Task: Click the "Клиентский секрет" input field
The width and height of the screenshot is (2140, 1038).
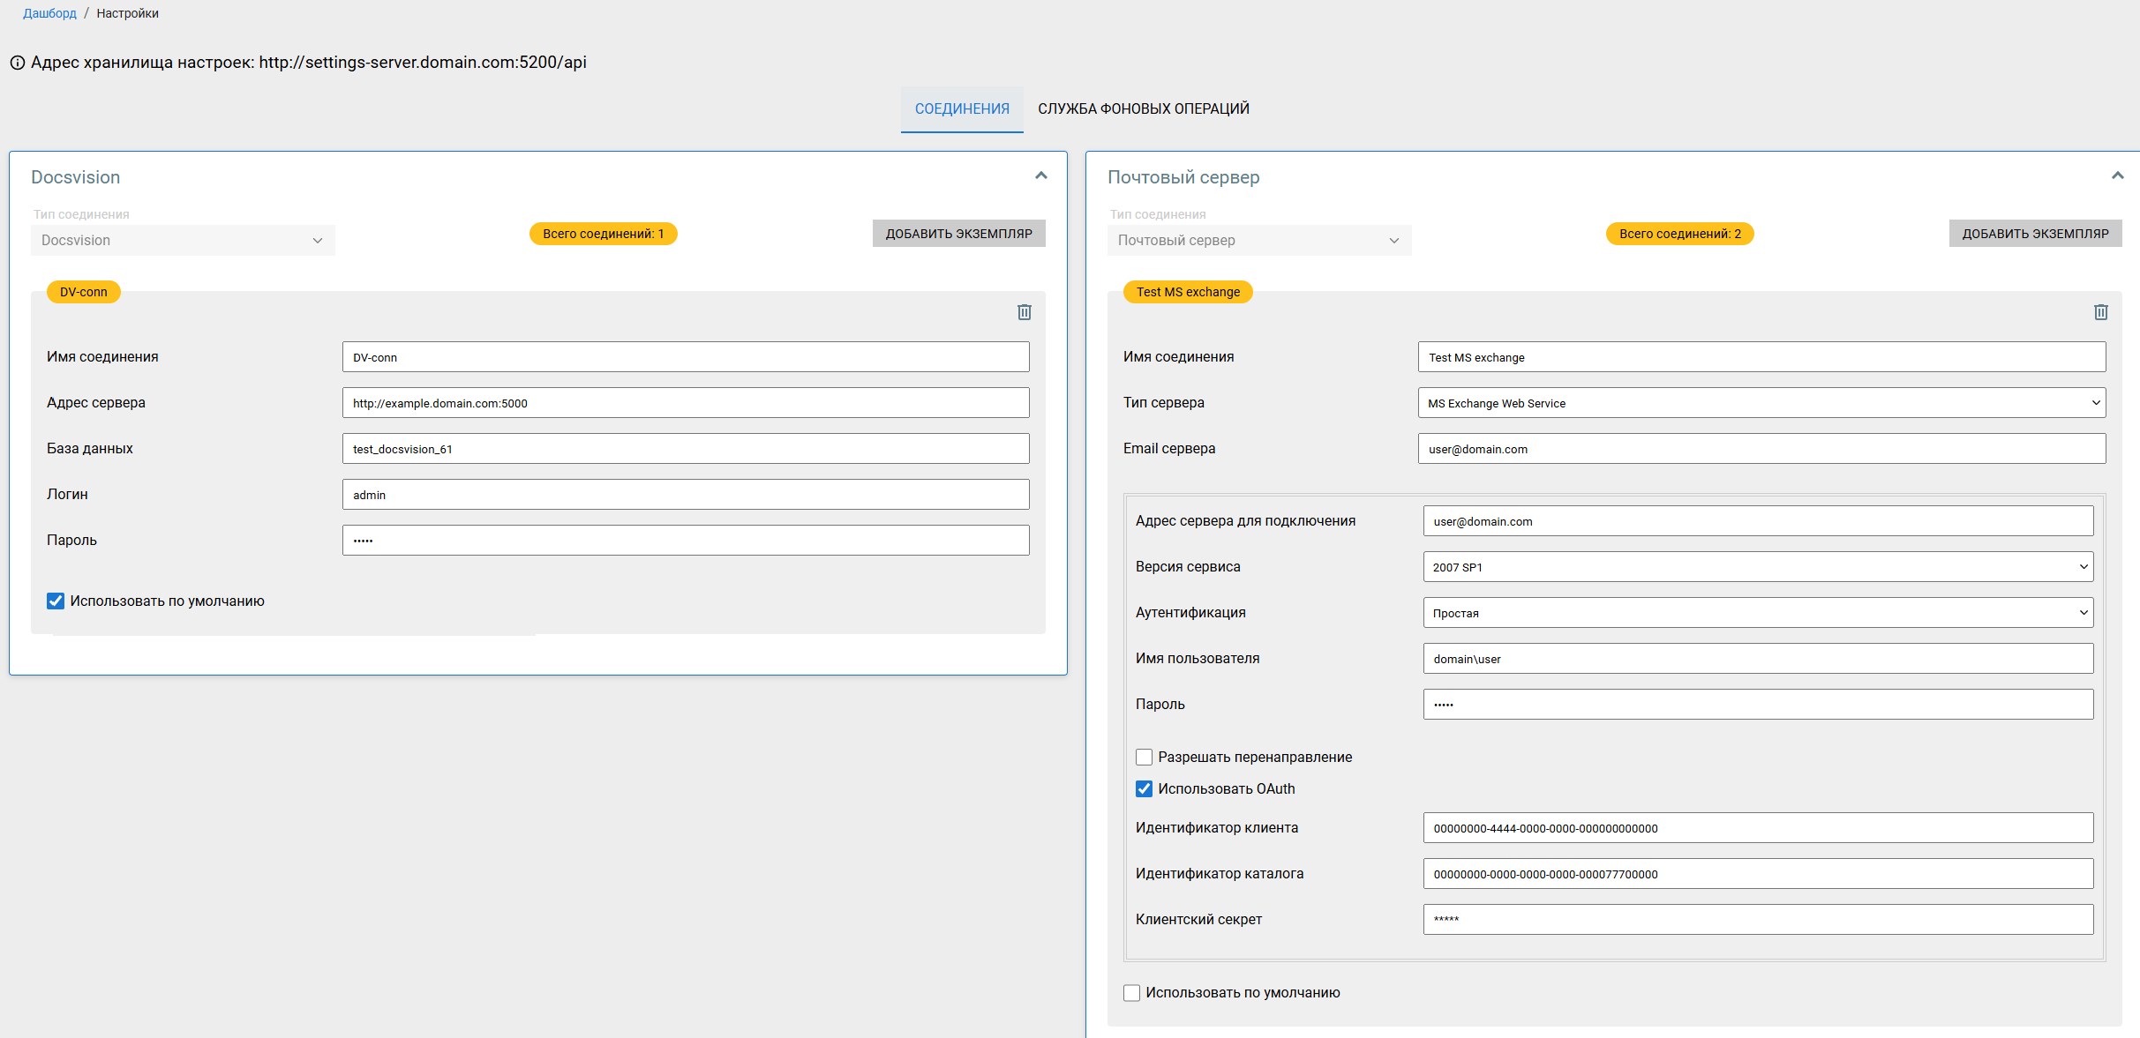Action: point(1758,920)
